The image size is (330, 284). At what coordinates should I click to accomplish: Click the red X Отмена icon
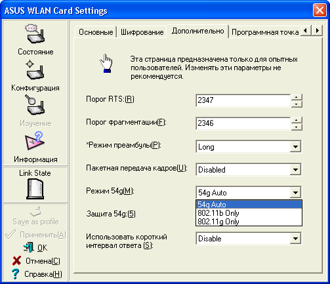click(16, 260)
